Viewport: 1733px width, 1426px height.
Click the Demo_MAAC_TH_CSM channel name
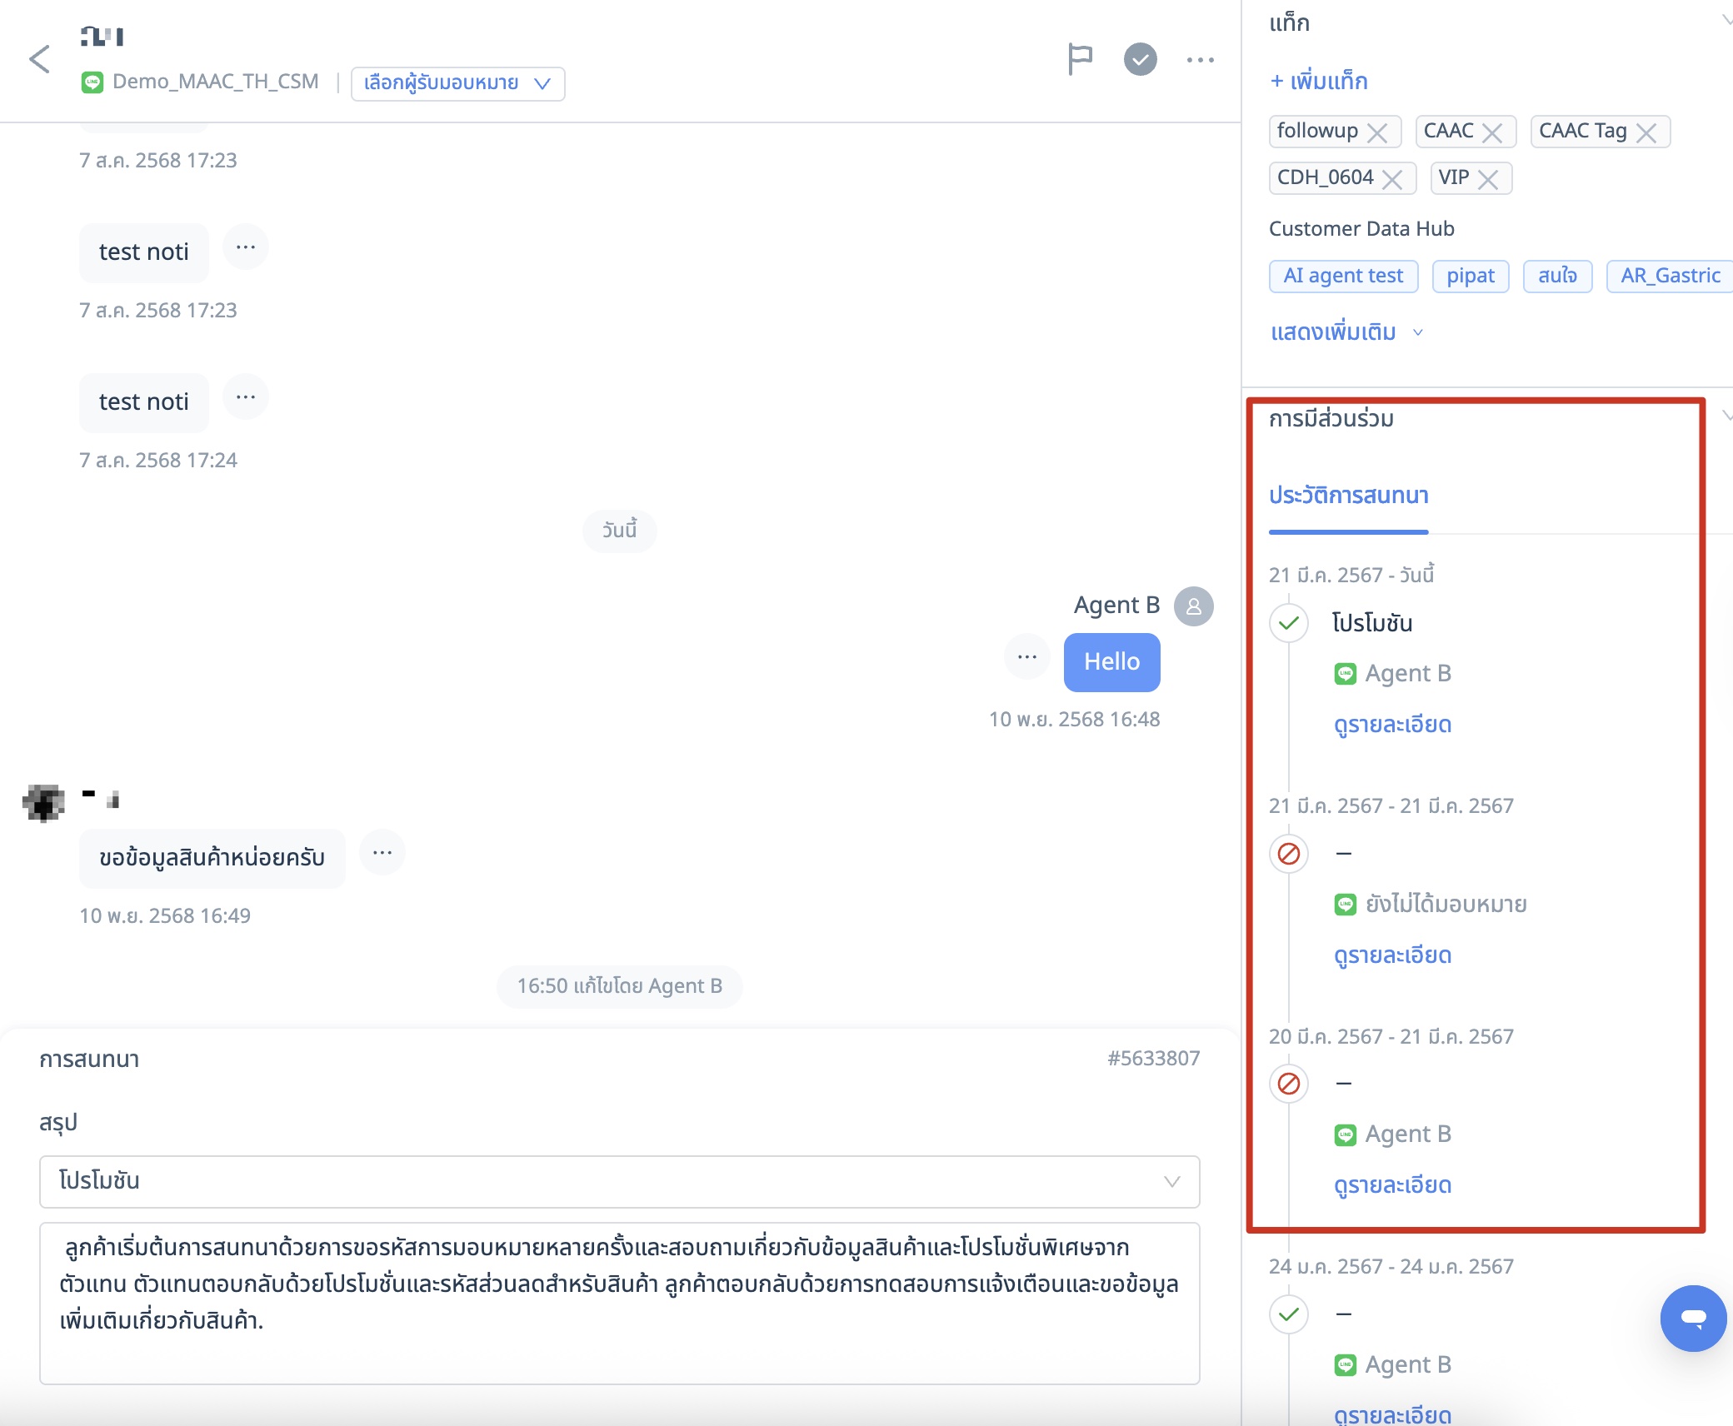pyautogui.click(x=216, y=82)
